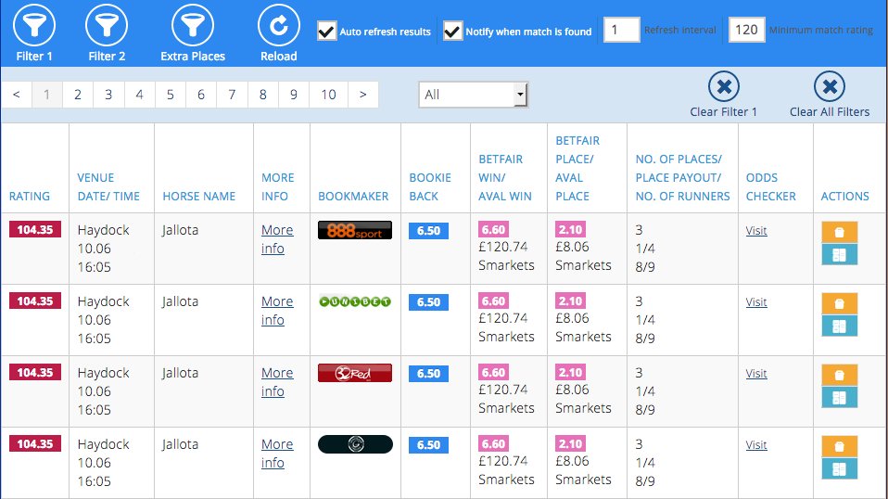Click the Refresh interval input field
The width and height of the screenshot is (888, 499).
pos(622,30)
